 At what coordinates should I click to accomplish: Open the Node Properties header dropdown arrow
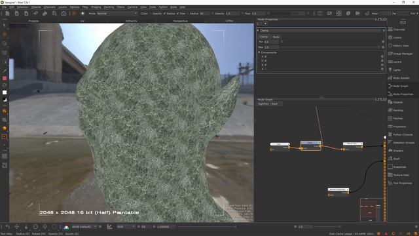click(265, 24)
